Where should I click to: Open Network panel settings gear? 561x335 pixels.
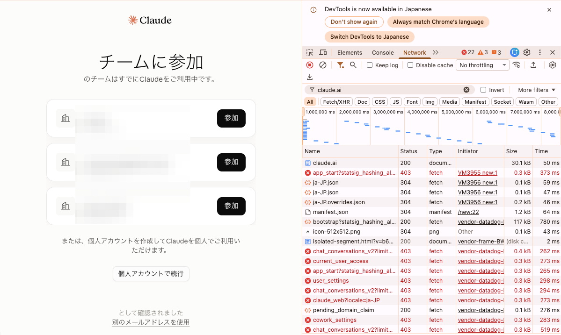pyautogui.click(x=553, y=65)
